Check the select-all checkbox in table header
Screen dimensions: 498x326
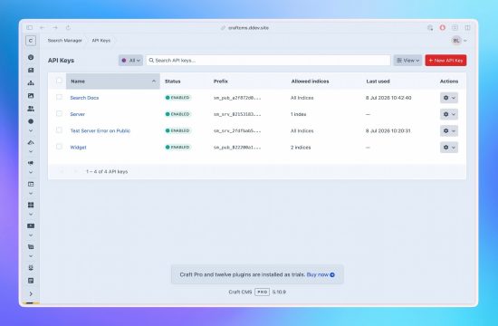pos(59,81)
